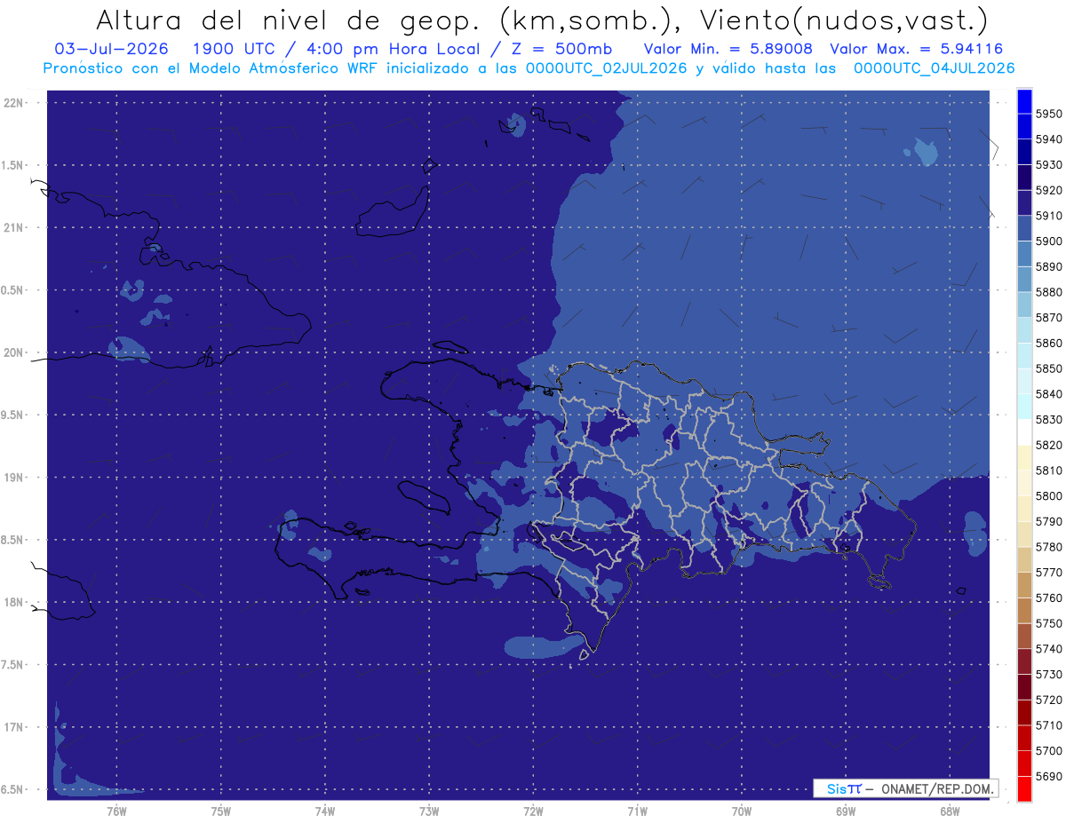
Task: Click the '72W' longitude label
Action: tap(533, 811)
